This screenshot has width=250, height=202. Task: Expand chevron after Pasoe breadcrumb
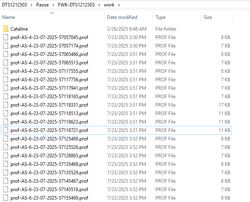pyautogui.click(x=54, y=5)
